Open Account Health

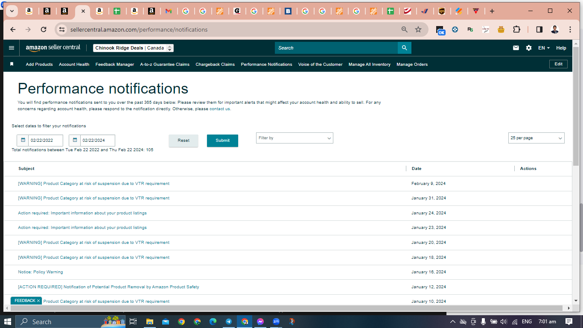tap(74, 64)
